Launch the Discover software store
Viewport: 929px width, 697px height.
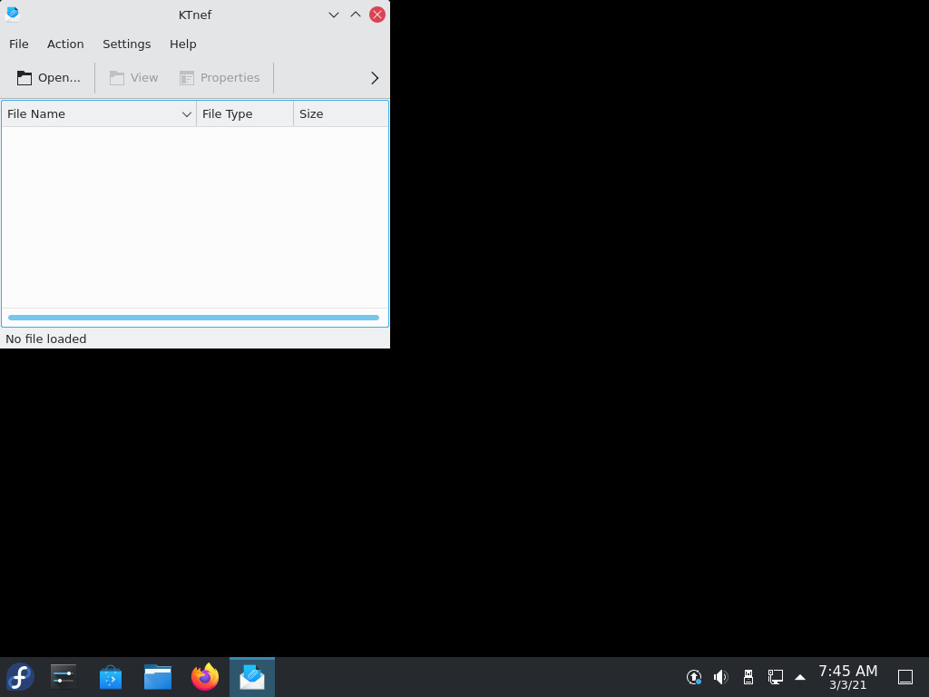coord(111,677)
